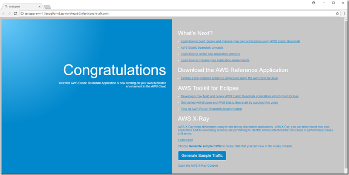The image size is (349, 175).
Task: Open link on managing application environments
Action: point(215,61)
